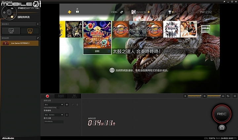
Task: Select the B.ver Dragon Ball tile
Action: click(x=154, y=29)
